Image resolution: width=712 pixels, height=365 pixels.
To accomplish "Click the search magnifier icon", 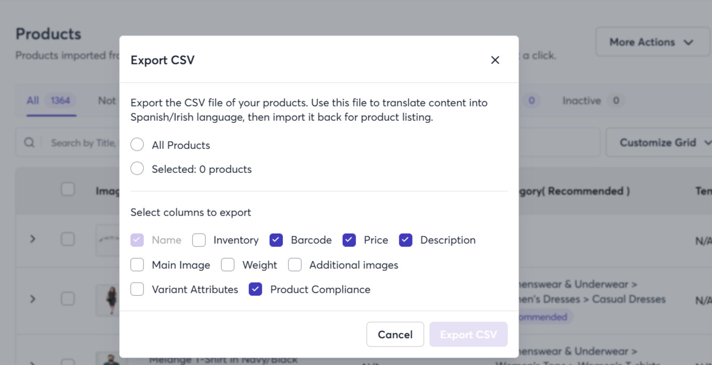I will (29, 143).
